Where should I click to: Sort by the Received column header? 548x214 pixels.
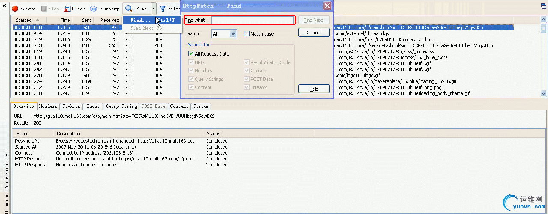[x=107, y=20]
